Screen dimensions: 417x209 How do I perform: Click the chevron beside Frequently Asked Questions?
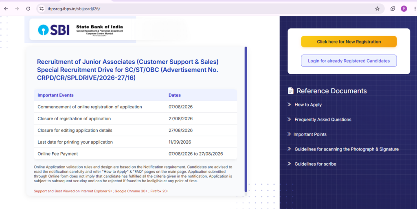point(289,119)
